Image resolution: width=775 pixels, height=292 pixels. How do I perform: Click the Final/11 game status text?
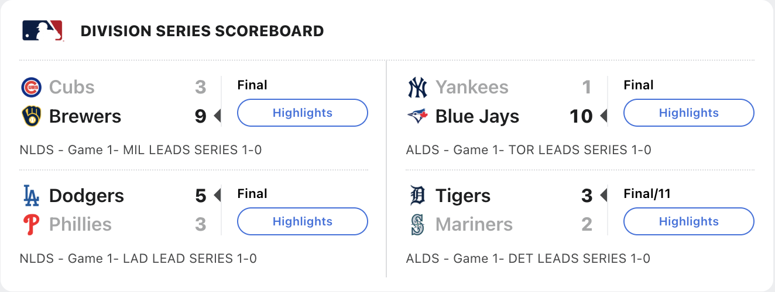[x=647, y=194]
